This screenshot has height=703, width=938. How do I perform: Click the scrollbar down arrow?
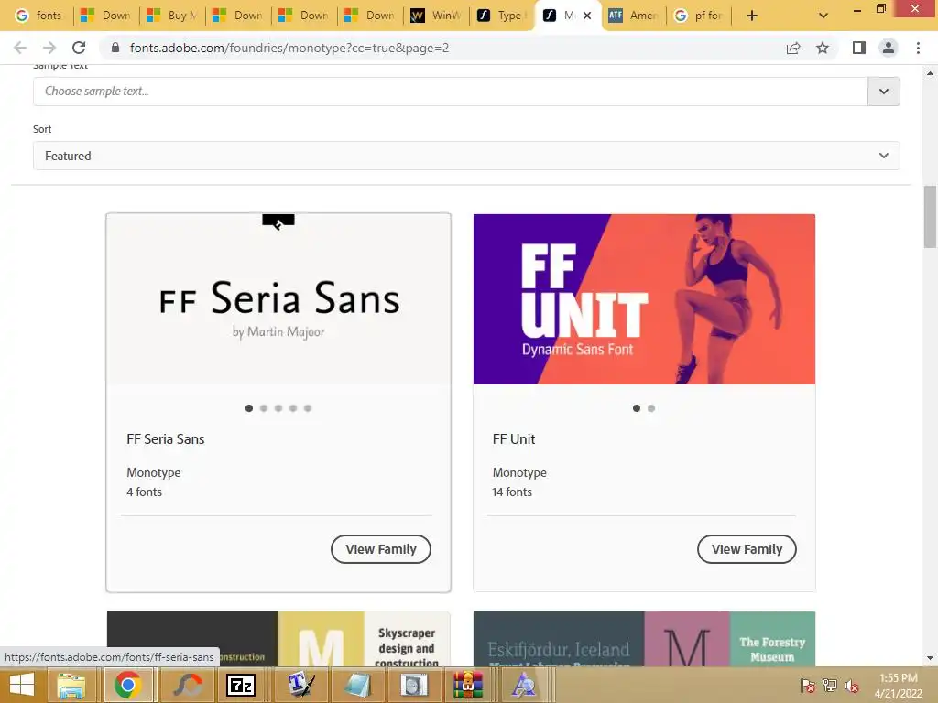[930, 659]
